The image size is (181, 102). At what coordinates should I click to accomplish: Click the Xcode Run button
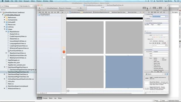[40, 8]
